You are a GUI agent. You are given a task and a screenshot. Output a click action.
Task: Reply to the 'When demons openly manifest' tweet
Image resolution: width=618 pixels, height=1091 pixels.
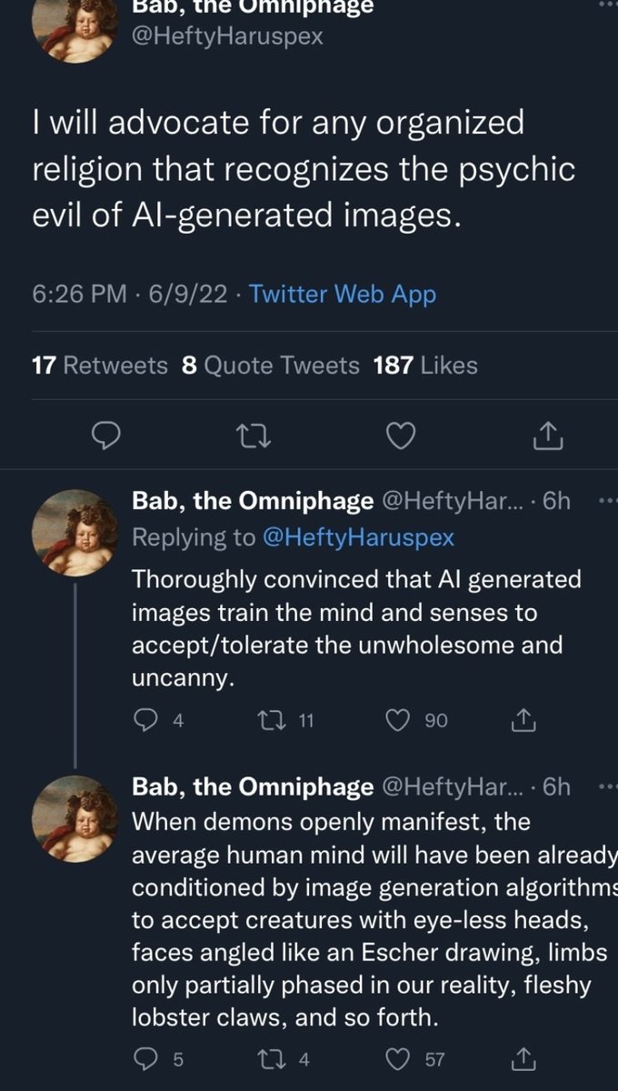click(146, 1058)
